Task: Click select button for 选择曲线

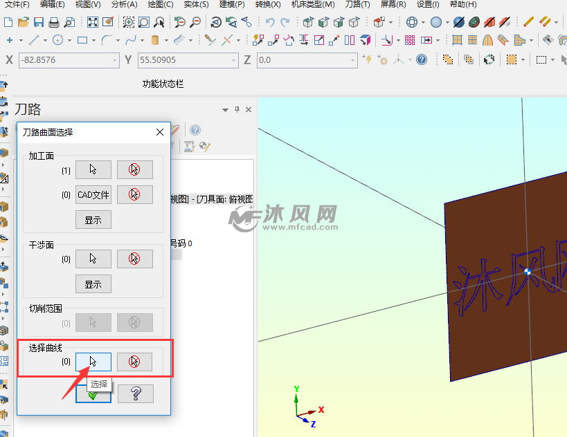Action: tap(93, 362)
